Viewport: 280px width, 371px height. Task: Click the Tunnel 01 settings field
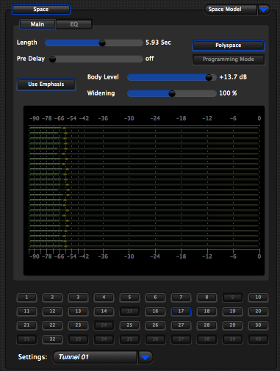95,358
